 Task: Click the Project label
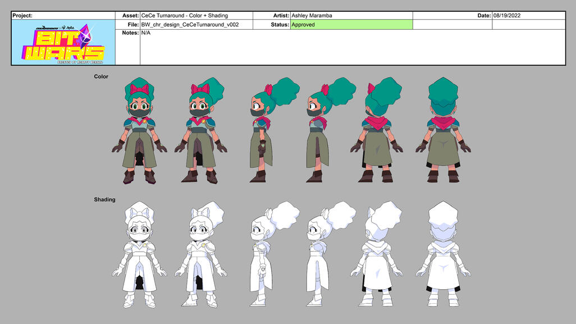pyautogui.click(x=23, y=16)
